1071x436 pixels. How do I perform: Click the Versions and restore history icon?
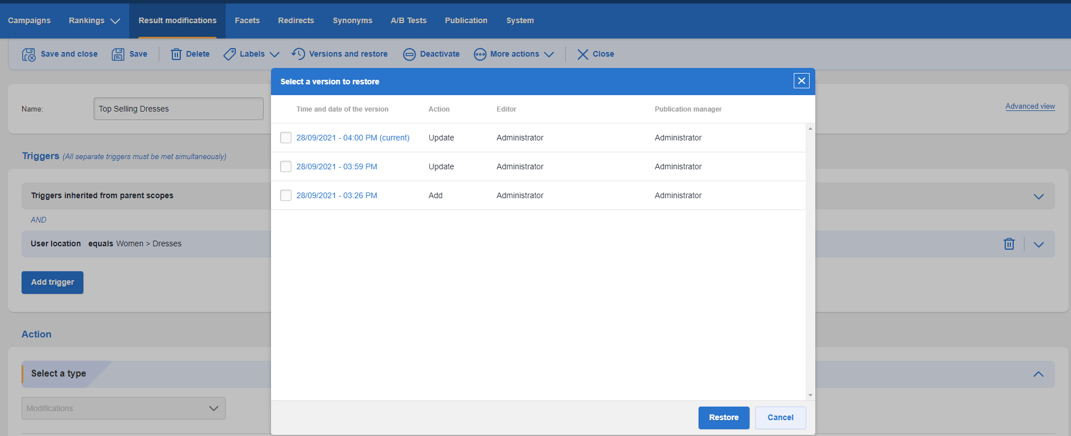298,54
